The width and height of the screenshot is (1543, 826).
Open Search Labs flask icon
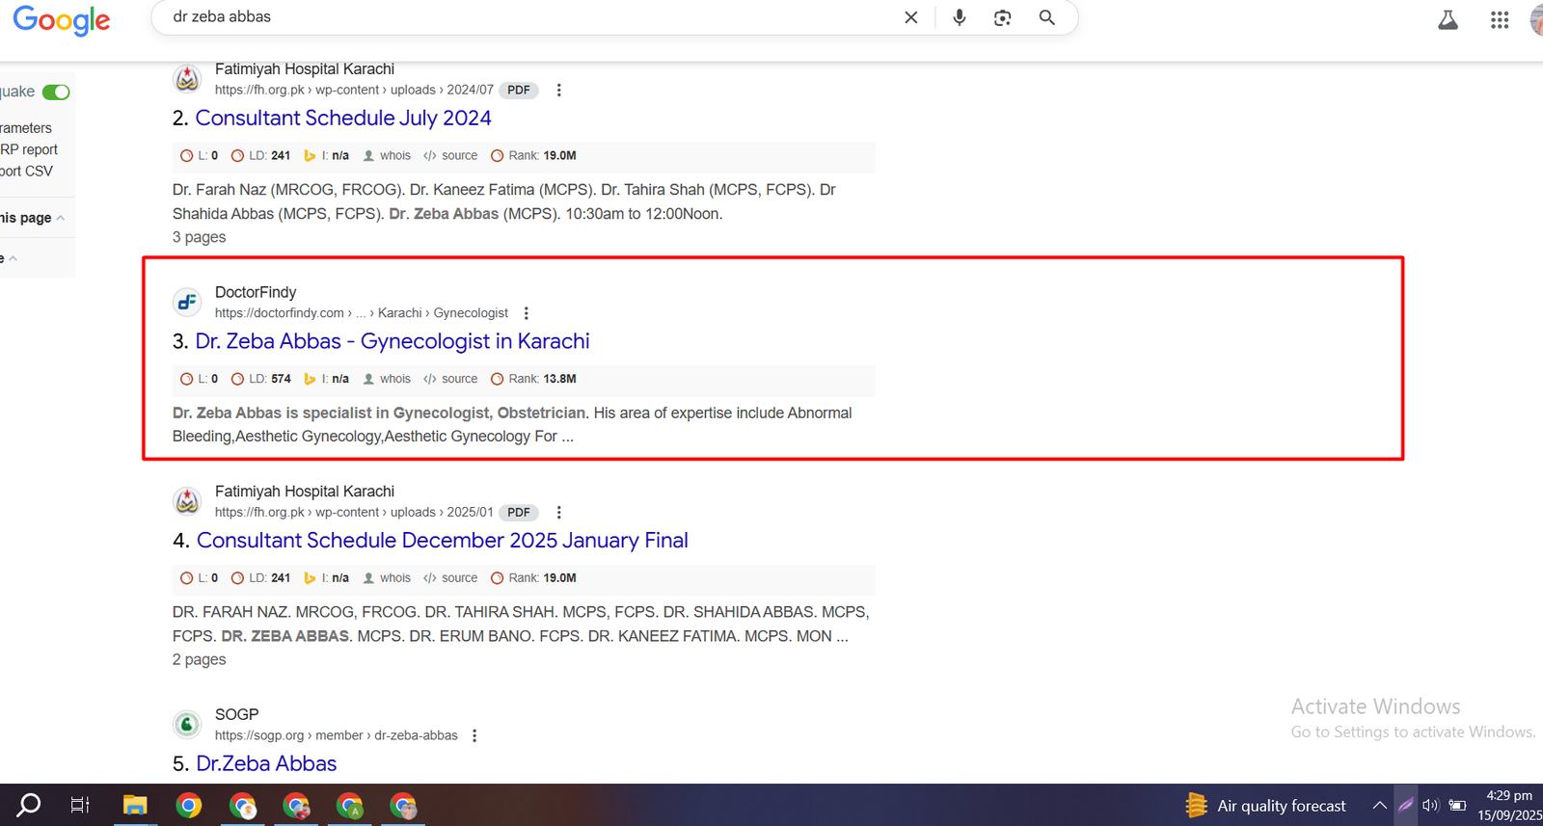click(x=1448, y=20)
